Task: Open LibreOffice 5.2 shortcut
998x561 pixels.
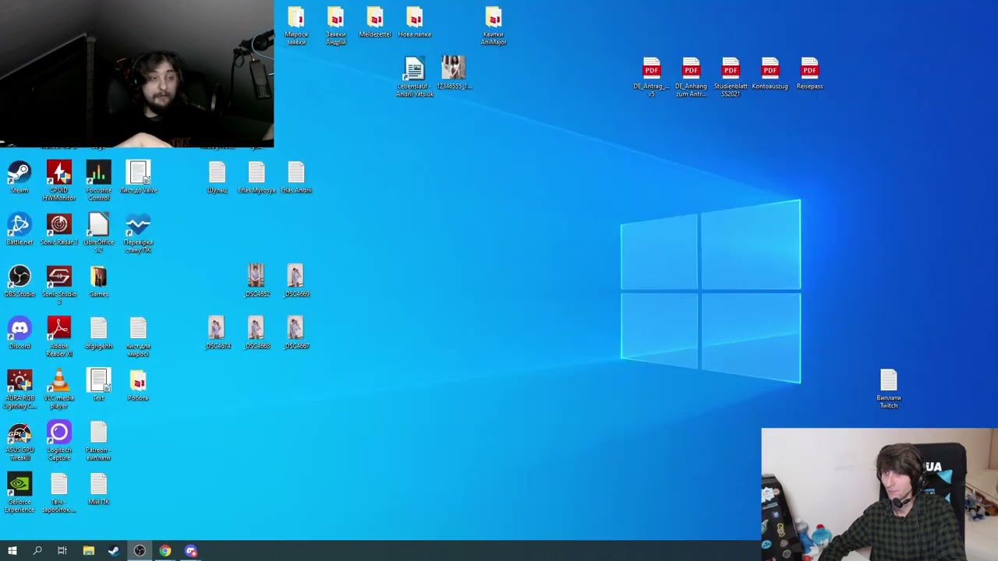Action: (98, 232)
